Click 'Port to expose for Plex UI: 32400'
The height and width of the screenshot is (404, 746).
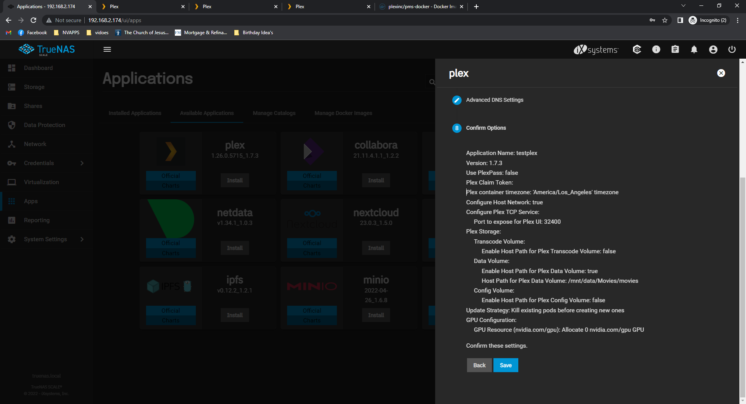pos(517,222)
